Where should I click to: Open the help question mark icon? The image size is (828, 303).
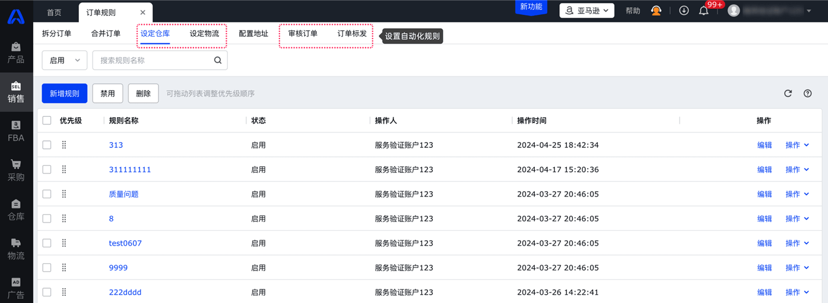(x=807, y=94)
